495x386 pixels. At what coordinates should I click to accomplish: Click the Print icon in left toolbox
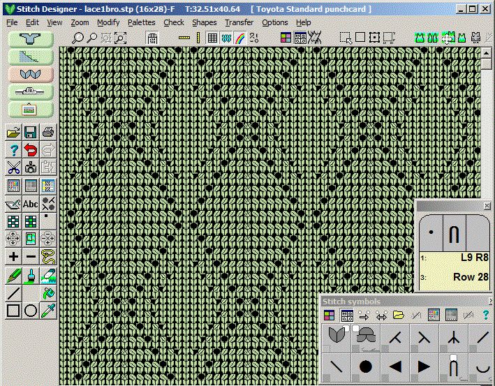point(47,132)
